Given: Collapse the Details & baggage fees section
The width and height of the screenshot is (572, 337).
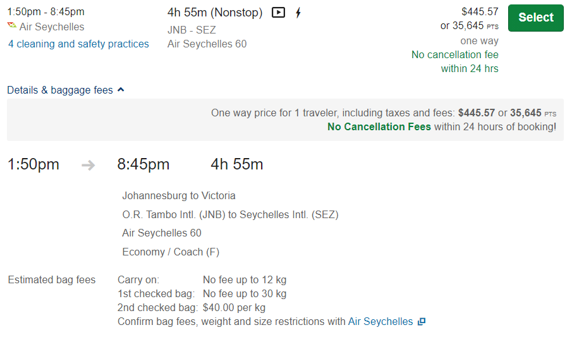Looking at the screenshot, I should click(66, 90).
